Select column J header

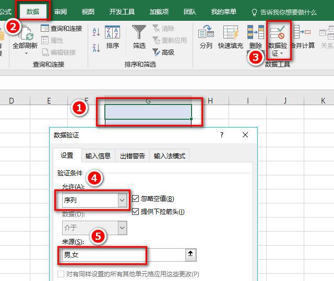[x=285, y=100]
